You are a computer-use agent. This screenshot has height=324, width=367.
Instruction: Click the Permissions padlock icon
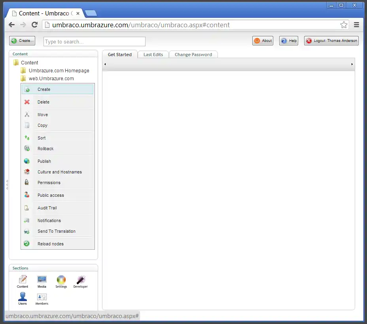(x=26, y=182)
